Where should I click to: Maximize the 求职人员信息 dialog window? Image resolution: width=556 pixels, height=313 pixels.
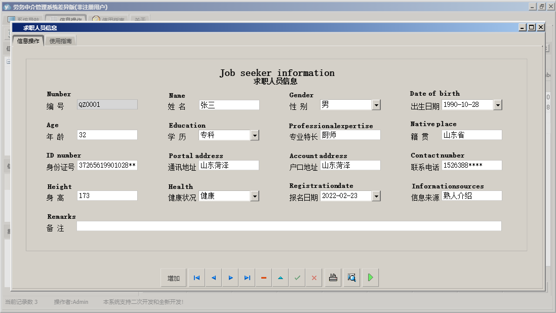532,27
